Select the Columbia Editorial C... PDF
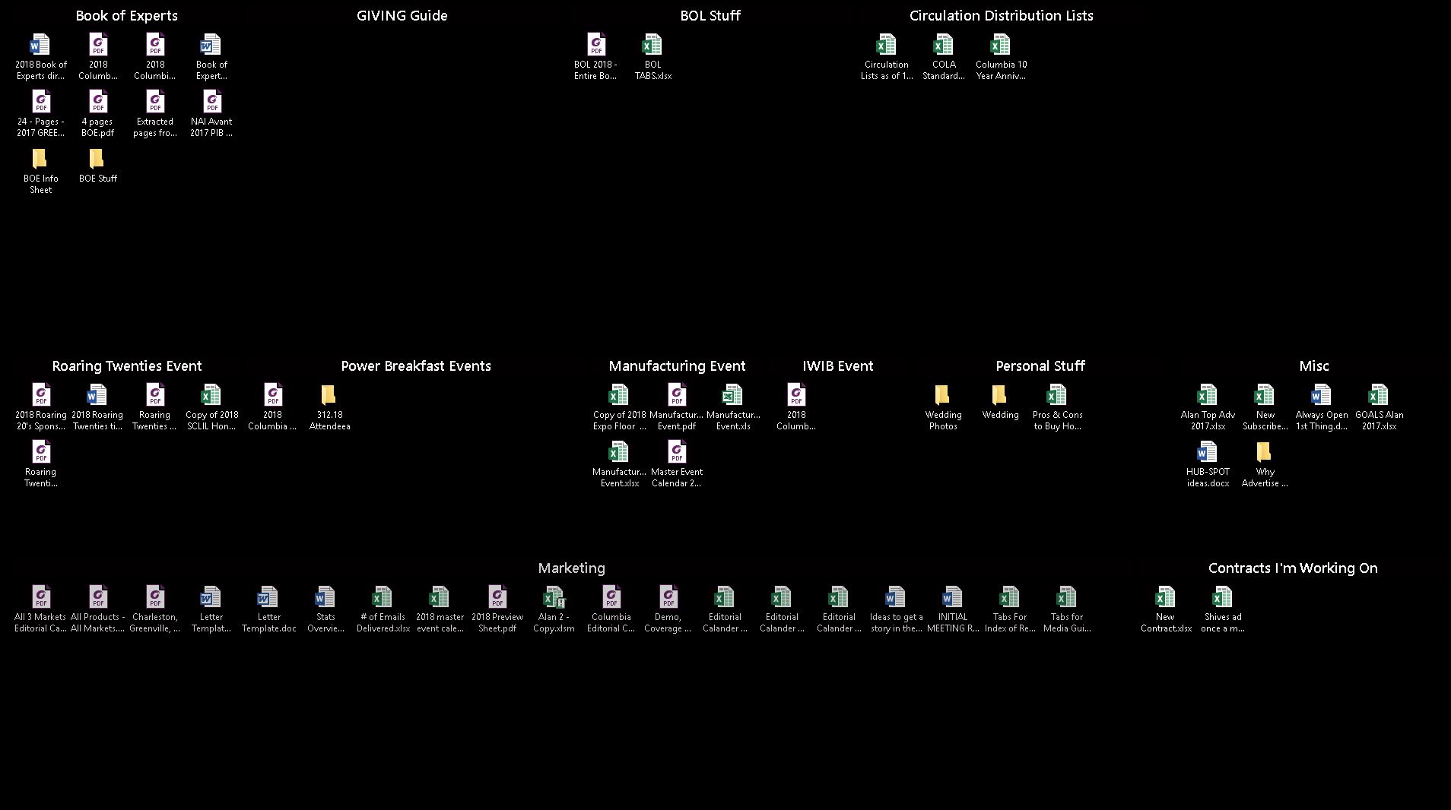1451x810 pixels. coord(611,609)
